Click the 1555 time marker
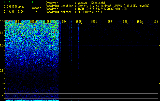The width and height of the screenshot is (160, 101). 79,22
